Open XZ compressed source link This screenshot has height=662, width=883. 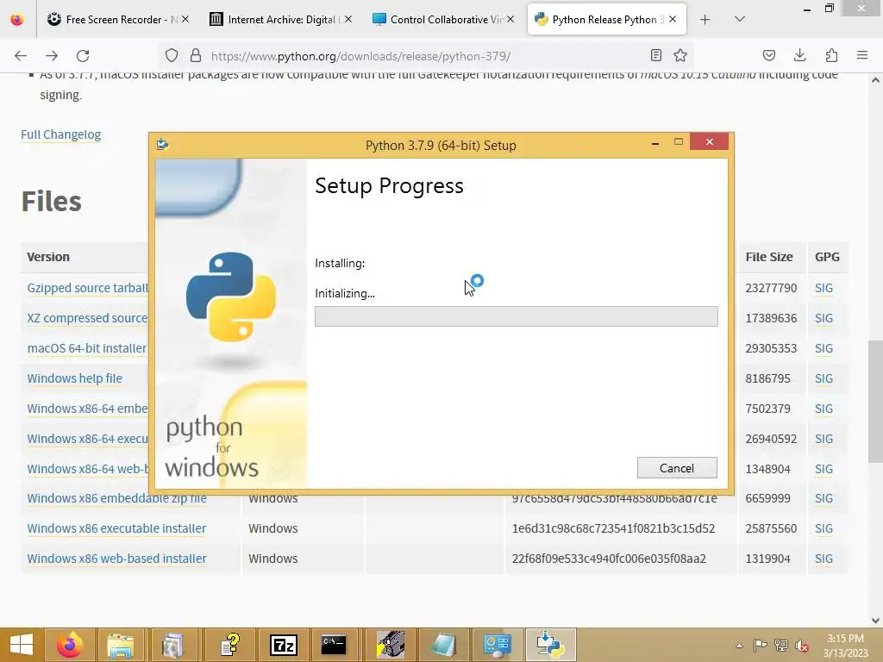click(x=87, y=318)
